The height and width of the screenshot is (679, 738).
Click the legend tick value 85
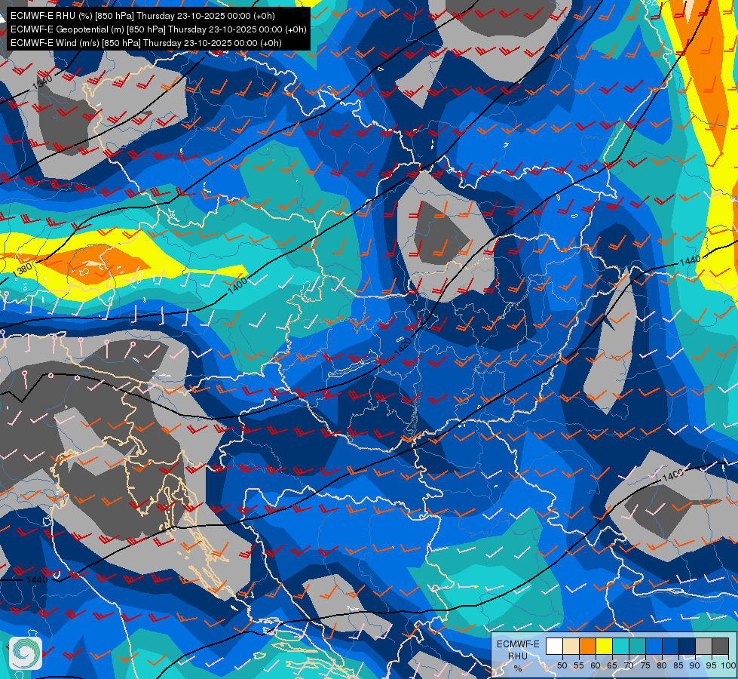678,665
